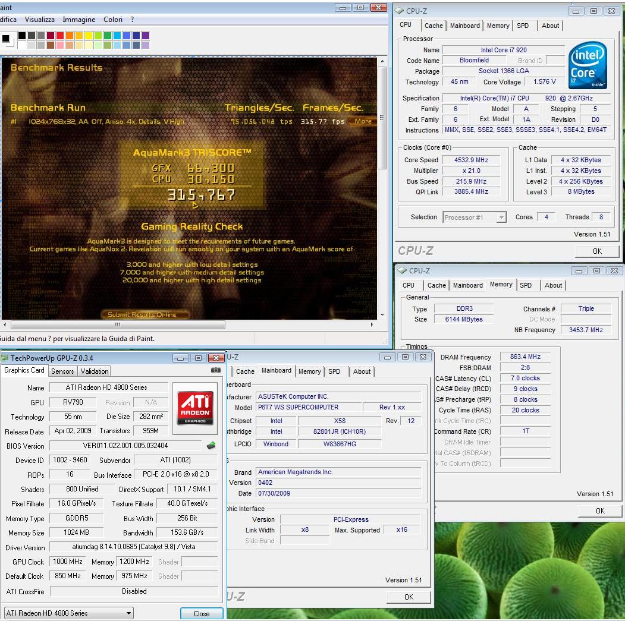Pick the red color swatch in Paint

(60, 36)
